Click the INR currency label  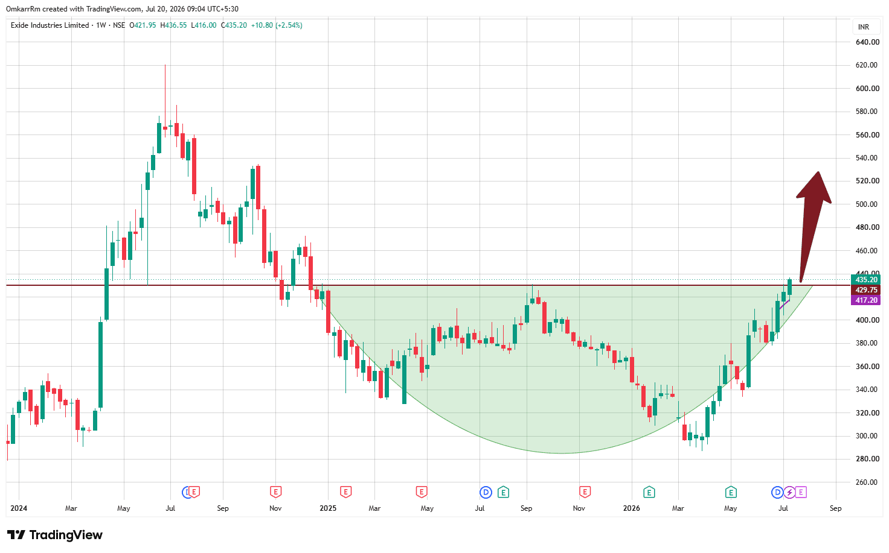coord(864,27)
